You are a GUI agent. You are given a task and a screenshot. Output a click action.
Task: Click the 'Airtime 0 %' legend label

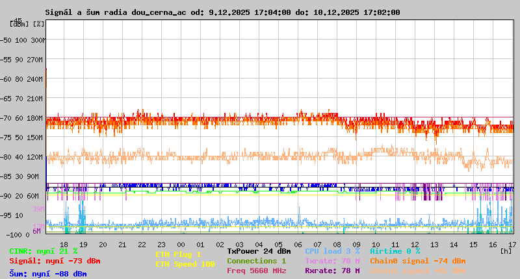click(x=395, y=251)
